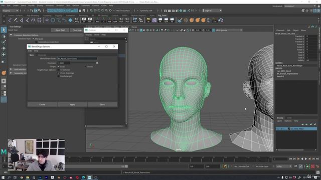
Task: Click the first orange ball shelf icon
Action: coord(192,20)
